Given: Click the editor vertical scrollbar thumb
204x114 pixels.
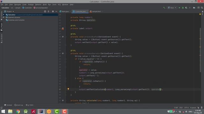Looking at the screenshot, I should coord(200,50).
